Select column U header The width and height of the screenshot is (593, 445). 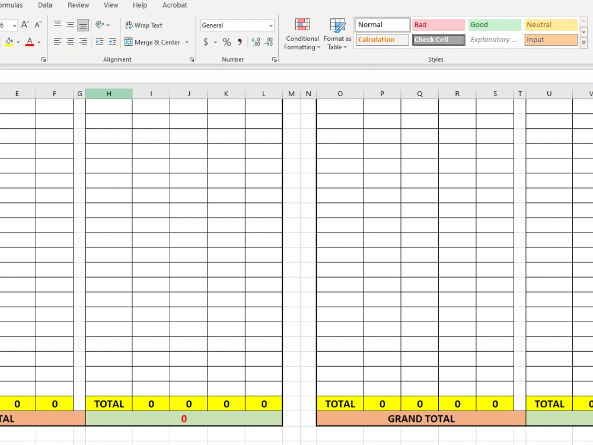tap(549, 94)
